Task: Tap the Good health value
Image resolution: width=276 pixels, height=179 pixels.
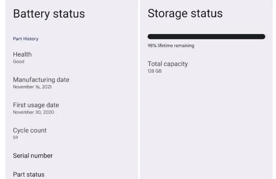Action: click(x=18, y=61)
